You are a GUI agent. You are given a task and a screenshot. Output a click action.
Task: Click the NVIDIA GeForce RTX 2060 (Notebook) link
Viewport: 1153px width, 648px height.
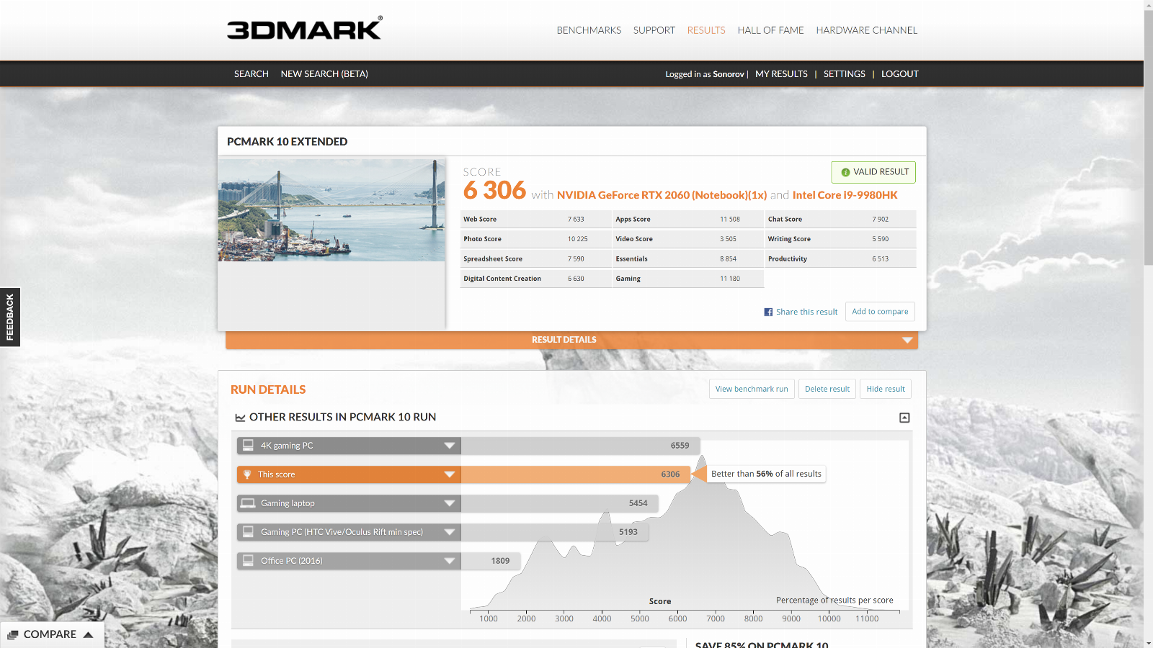(x=662, y=195)
